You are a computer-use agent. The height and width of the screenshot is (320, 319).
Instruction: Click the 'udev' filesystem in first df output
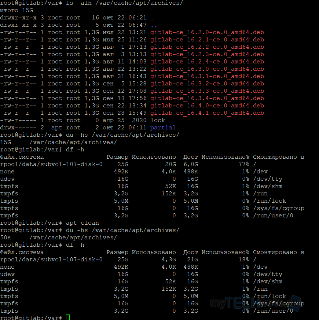7,179
